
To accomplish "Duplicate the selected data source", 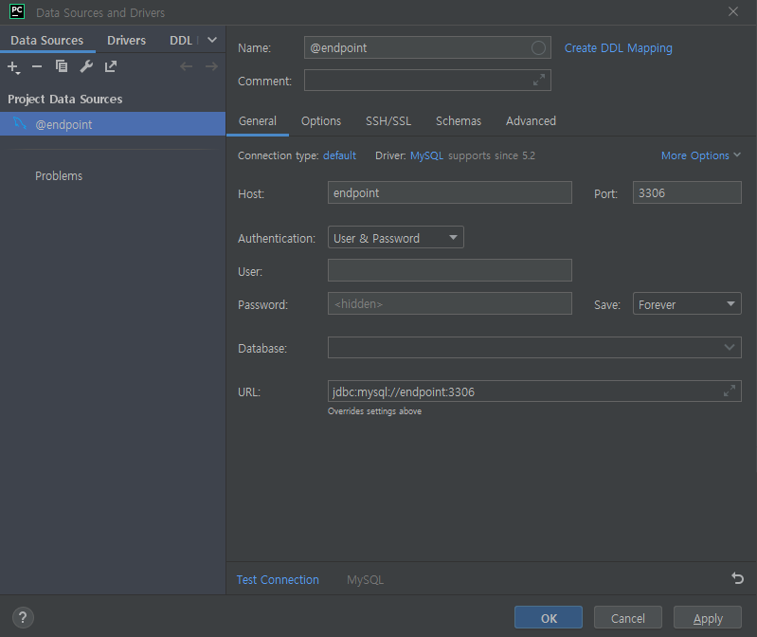I will click(62, 66).
